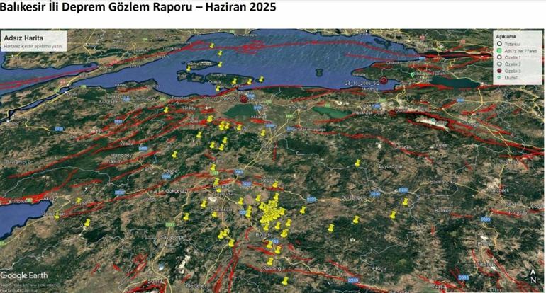Click the Adsız Harita map title
The width and height of the screenshot is (546, 293).
click(23, 38)
